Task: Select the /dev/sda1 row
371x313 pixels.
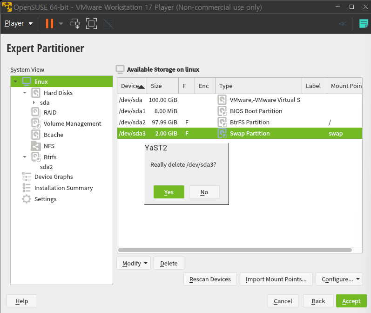Action: point(240,111)
